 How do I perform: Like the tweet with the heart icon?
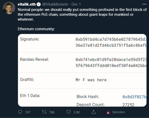coord(68,112)
